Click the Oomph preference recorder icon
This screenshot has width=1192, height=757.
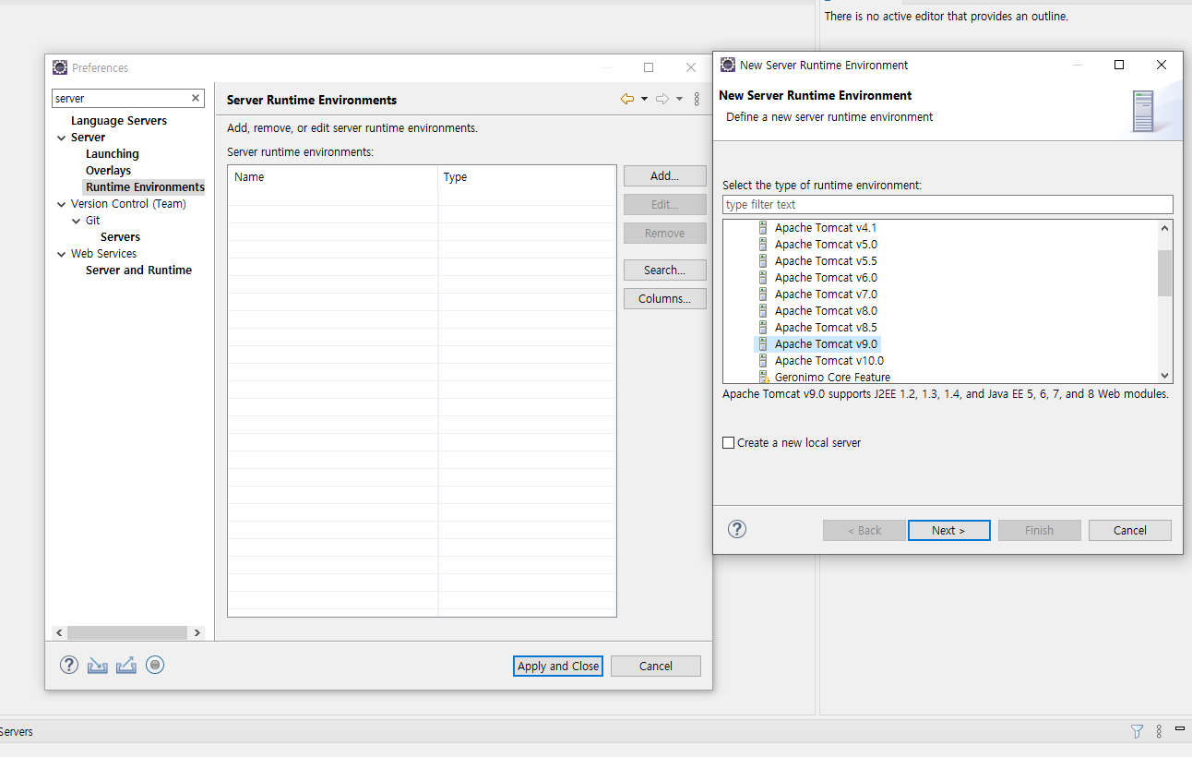click(155, 665)
